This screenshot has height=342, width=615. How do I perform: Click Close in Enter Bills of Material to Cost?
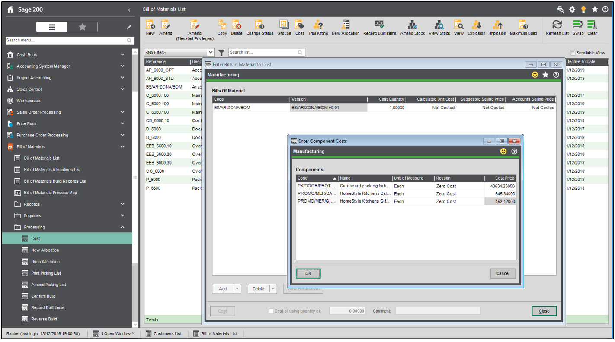tap(544, 311)
